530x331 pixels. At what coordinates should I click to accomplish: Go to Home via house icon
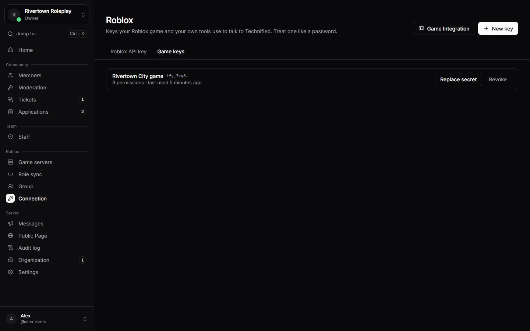point(11,50)
